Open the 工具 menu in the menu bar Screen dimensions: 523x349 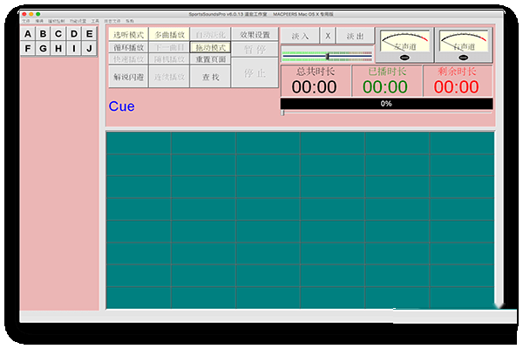[x=95, y=21]
